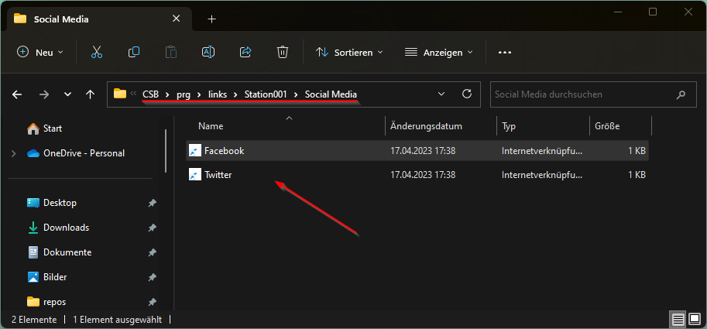Viewport: 707px width, 329px height.
Task: Switch to large thumbnails view in status bar
Action: 695,320
